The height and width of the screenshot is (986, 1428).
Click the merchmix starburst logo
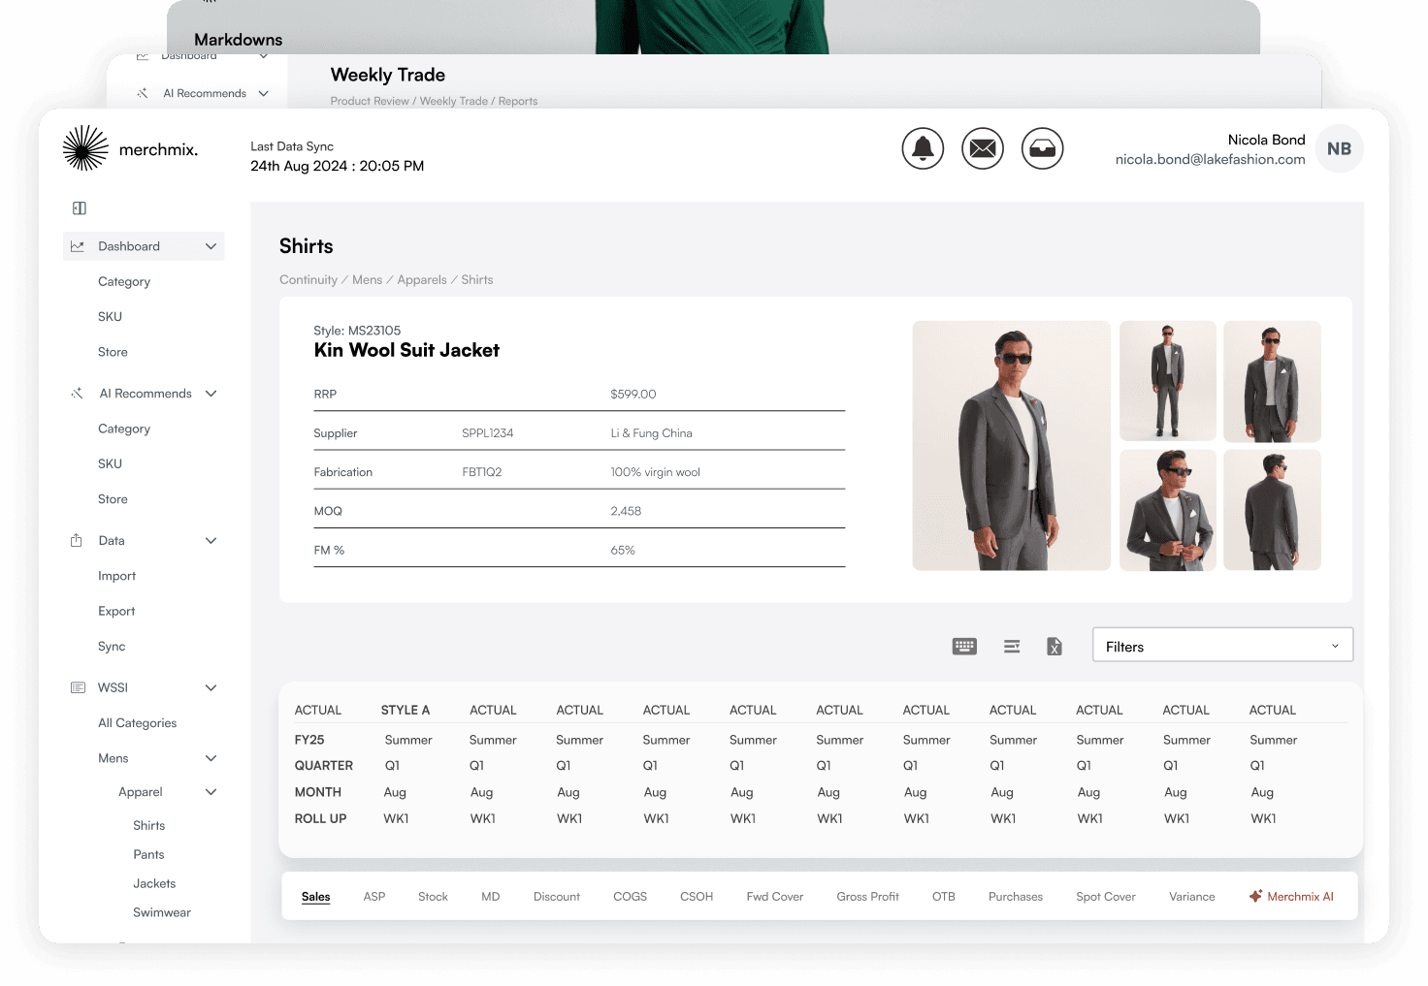85,148
